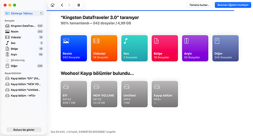The width and height of the screenshot is (253, 136).
Task: Open Kayıp bölüm - HFS+ sidebar entry
Action: tap(24, 96)
